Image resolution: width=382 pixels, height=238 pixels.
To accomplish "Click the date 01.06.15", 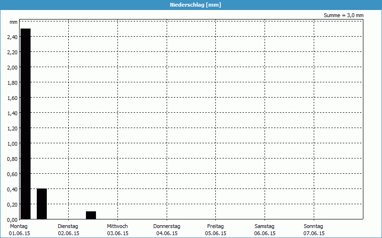I will coord(20,233).
